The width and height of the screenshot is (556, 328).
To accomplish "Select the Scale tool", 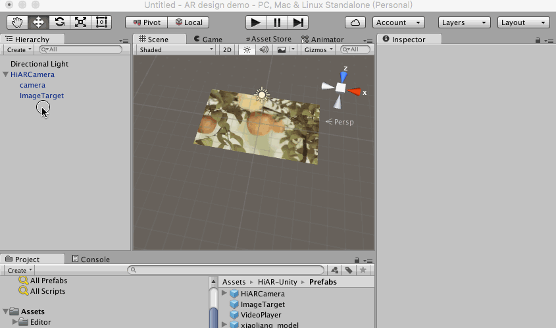I will (80, 22).
